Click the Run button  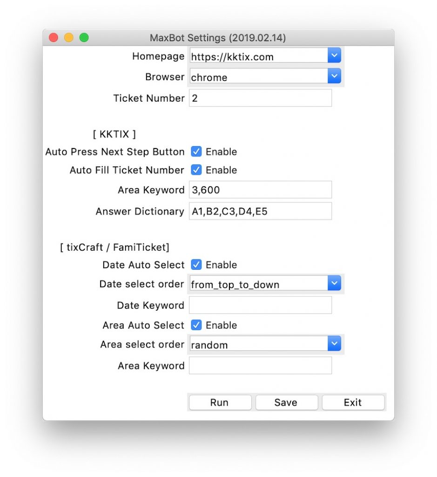tap(220, 402)
